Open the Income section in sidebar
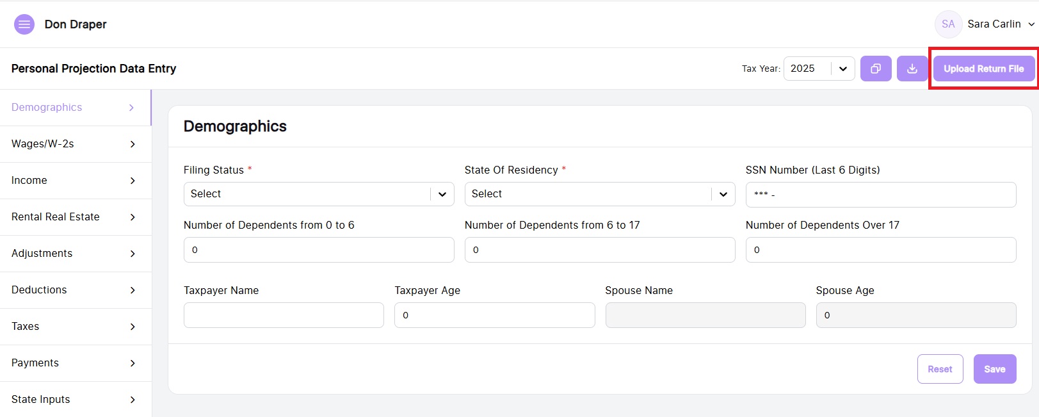Image resolution: width=1039 pixels, height=417 pixels. [x=29, y=181]
